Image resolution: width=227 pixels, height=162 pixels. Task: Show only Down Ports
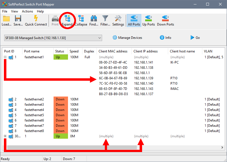(x=165, y=21)
